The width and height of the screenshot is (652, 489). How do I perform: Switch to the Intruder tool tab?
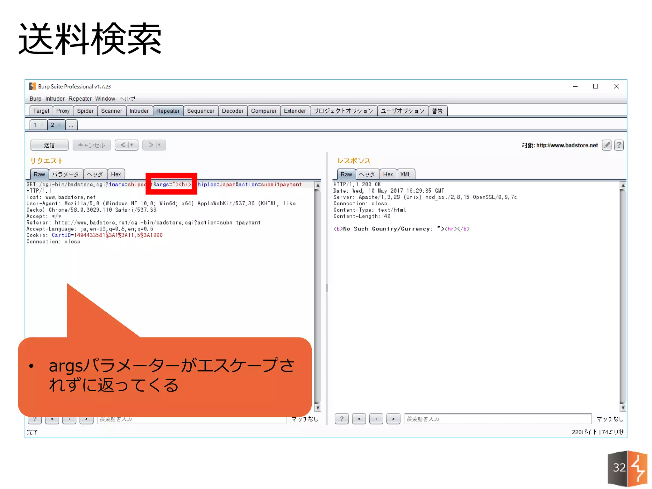(139, 111)
